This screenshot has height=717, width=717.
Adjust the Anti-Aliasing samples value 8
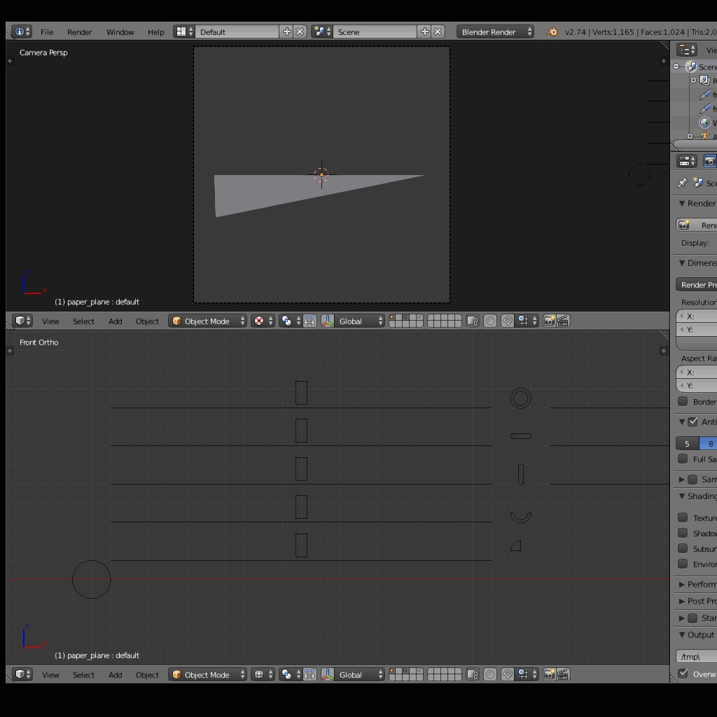pos(710,443)
